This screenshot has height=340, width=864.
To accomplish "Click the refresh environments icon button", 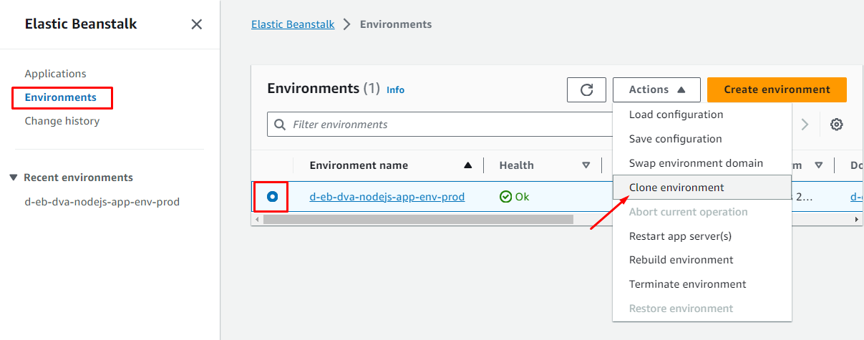I will 586,89.
